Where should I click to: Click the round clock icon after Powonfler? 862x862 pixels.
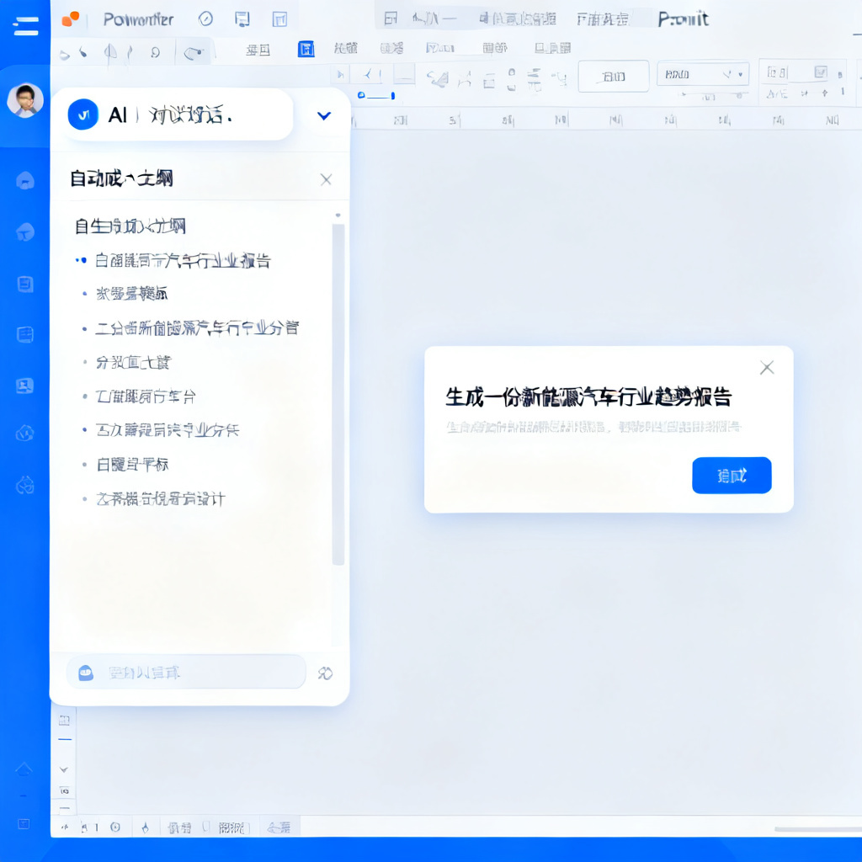[205, 19]
